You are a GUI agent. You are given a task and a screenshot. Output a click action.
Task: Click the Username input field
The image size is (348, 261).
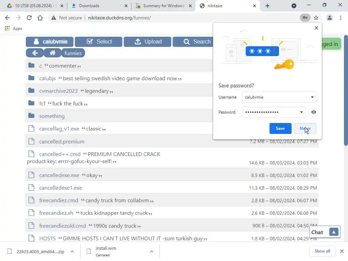tap(279, 97)
